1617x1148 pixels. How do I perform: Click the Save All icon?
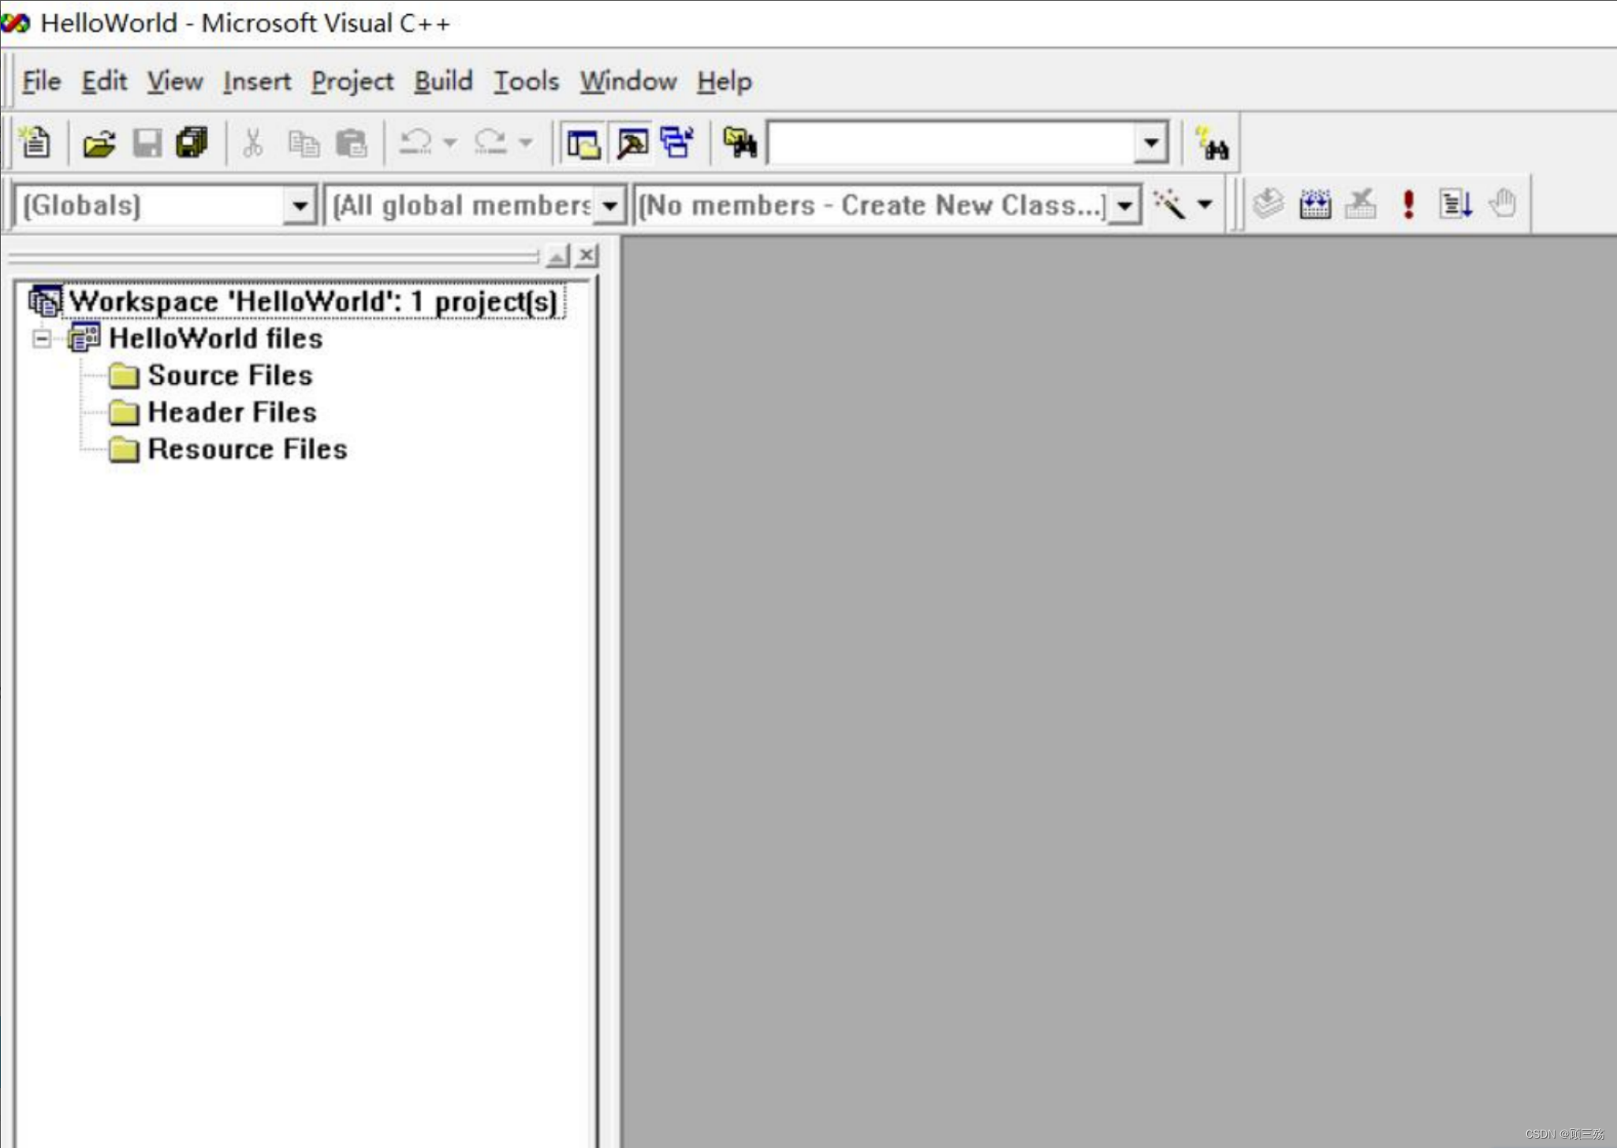pos(192,143)
